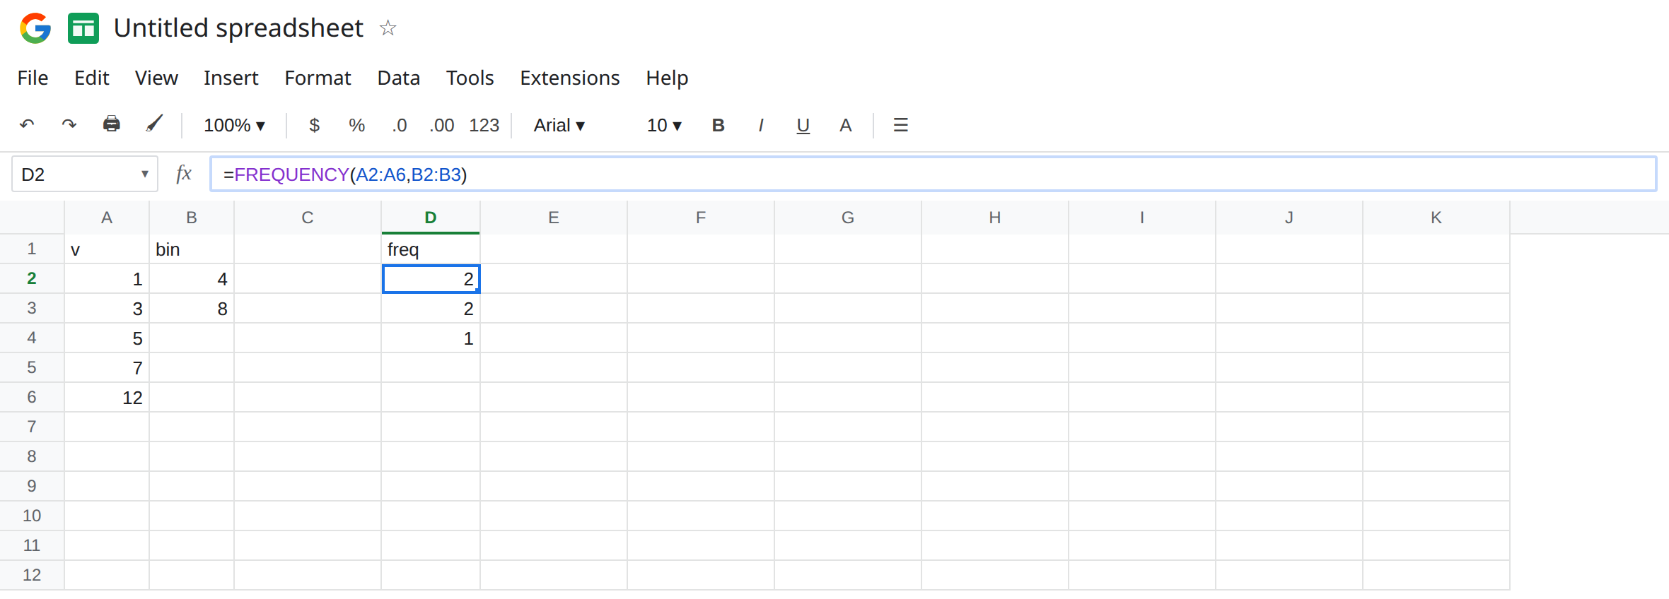Open the 100% zoom dropdown
Viewport: 1669px width, 599px height.
pyautogui.click(x=234, y=125)
